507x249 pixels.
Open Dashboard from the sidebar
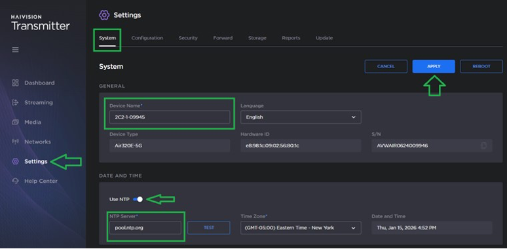tap(39, 83)
